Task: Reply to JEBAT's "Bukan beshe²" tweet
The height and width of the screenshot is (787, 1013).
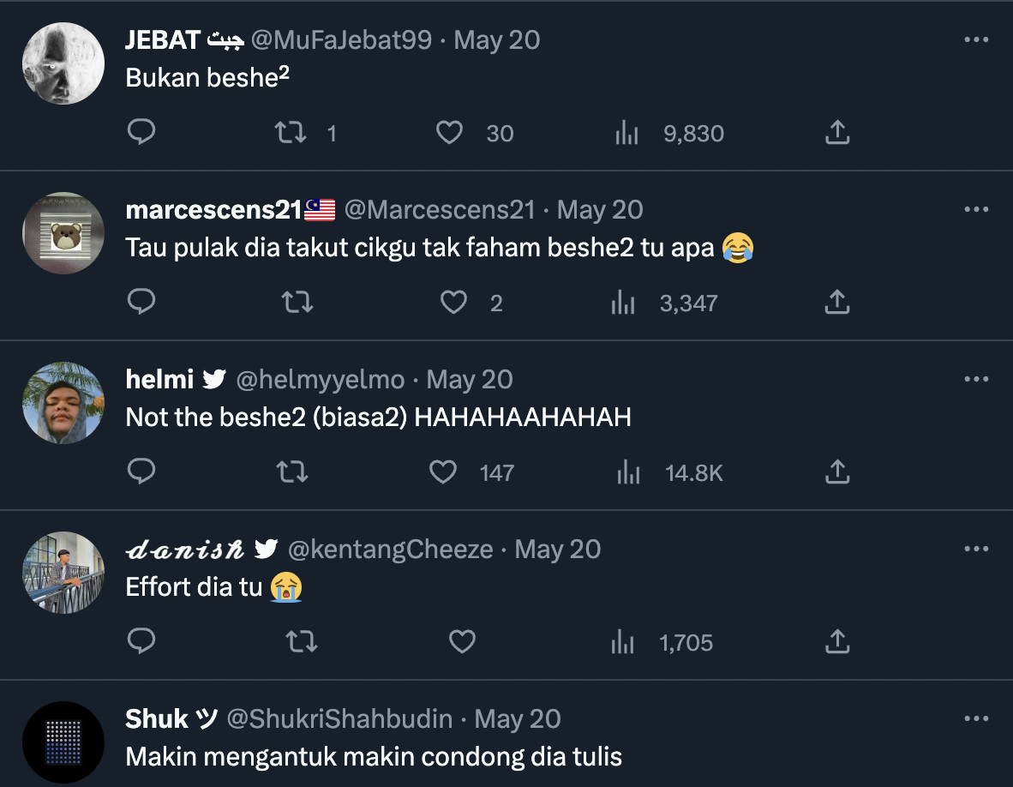Action: point(141,132)
